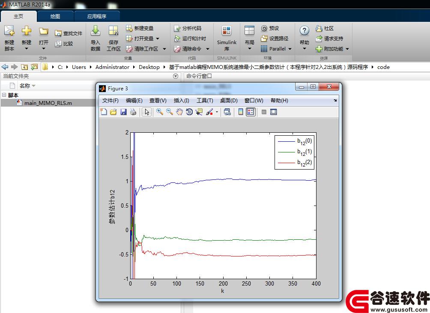Open the 窗口(W) menu in Figure 3

coord(254,101)
